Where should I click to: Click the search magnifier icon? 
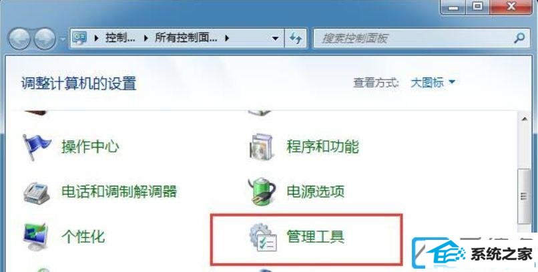click(519, 38)
